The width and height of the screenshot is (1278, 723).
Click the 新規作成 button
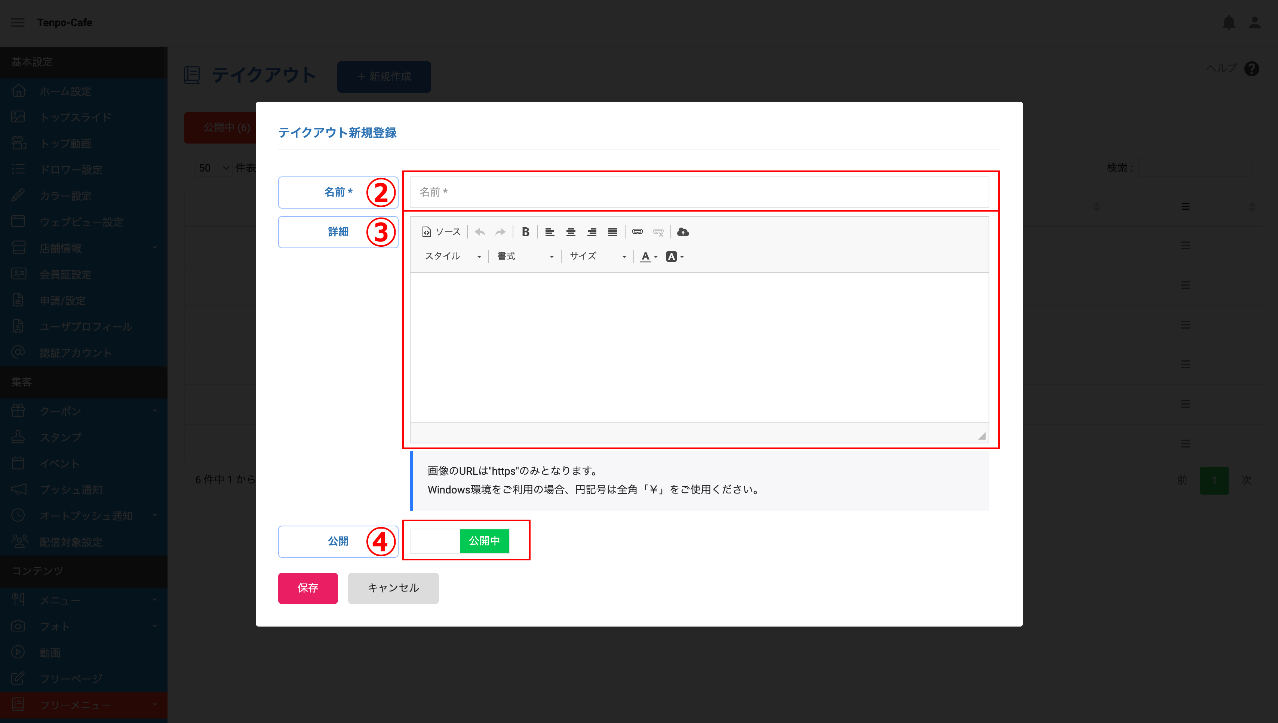(384, 77)
